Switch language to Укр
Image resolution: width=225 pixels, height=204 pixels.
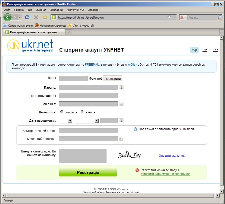click(x=194, y=50)
